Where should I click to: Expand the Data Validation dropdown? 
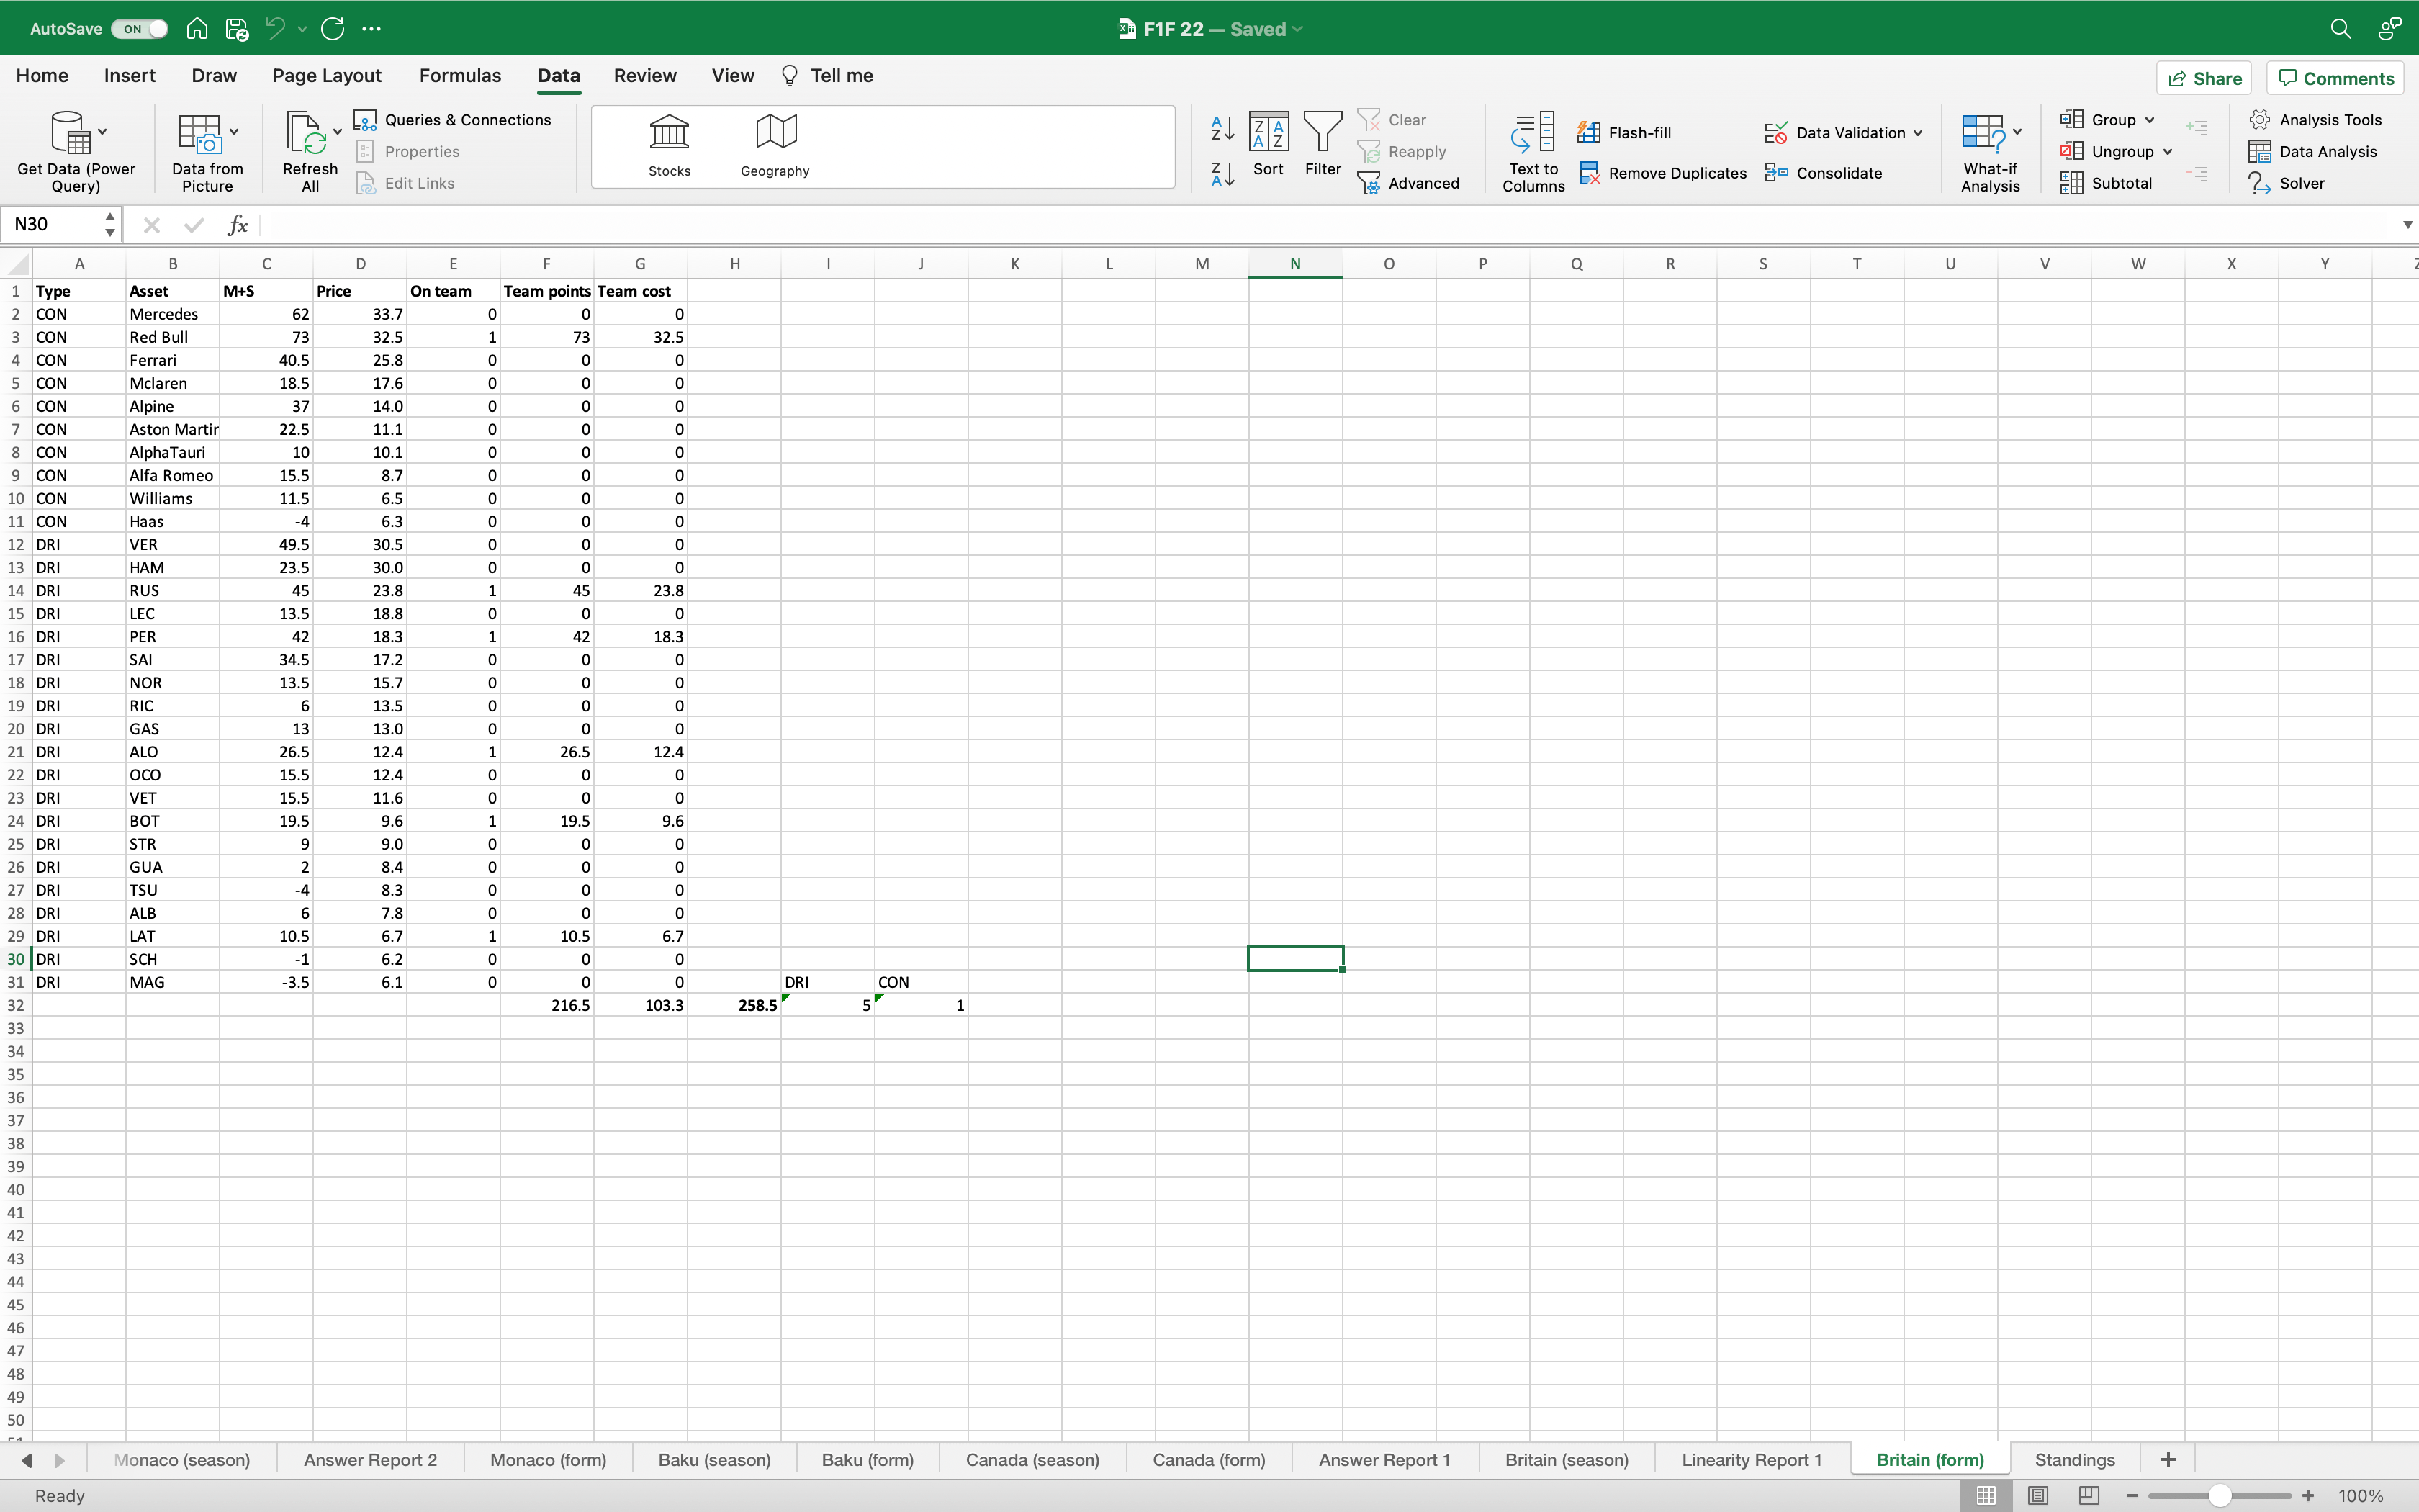coord(1918,133)
